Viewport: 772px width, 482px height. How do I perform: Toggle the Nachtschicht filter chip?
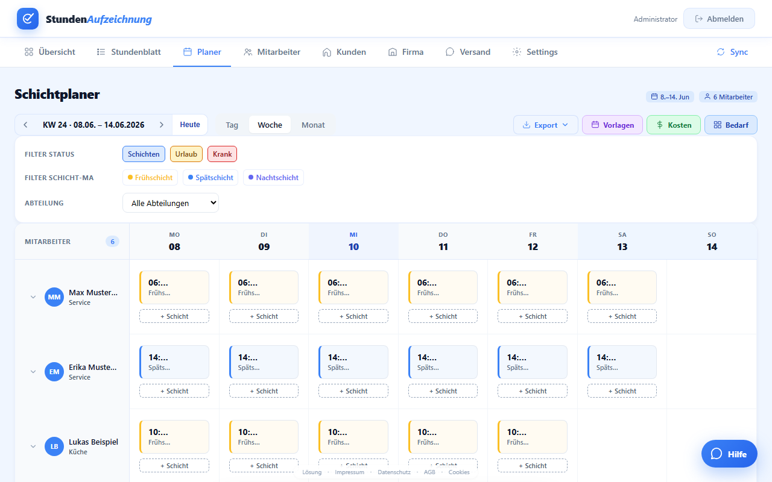[x=273, y=178]
